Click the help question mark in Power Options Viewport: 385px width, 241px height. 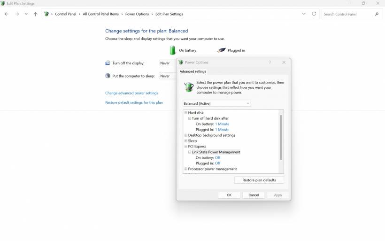tap(269, 62)
